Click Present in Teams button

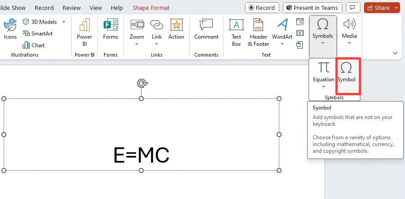coord(313,8)
